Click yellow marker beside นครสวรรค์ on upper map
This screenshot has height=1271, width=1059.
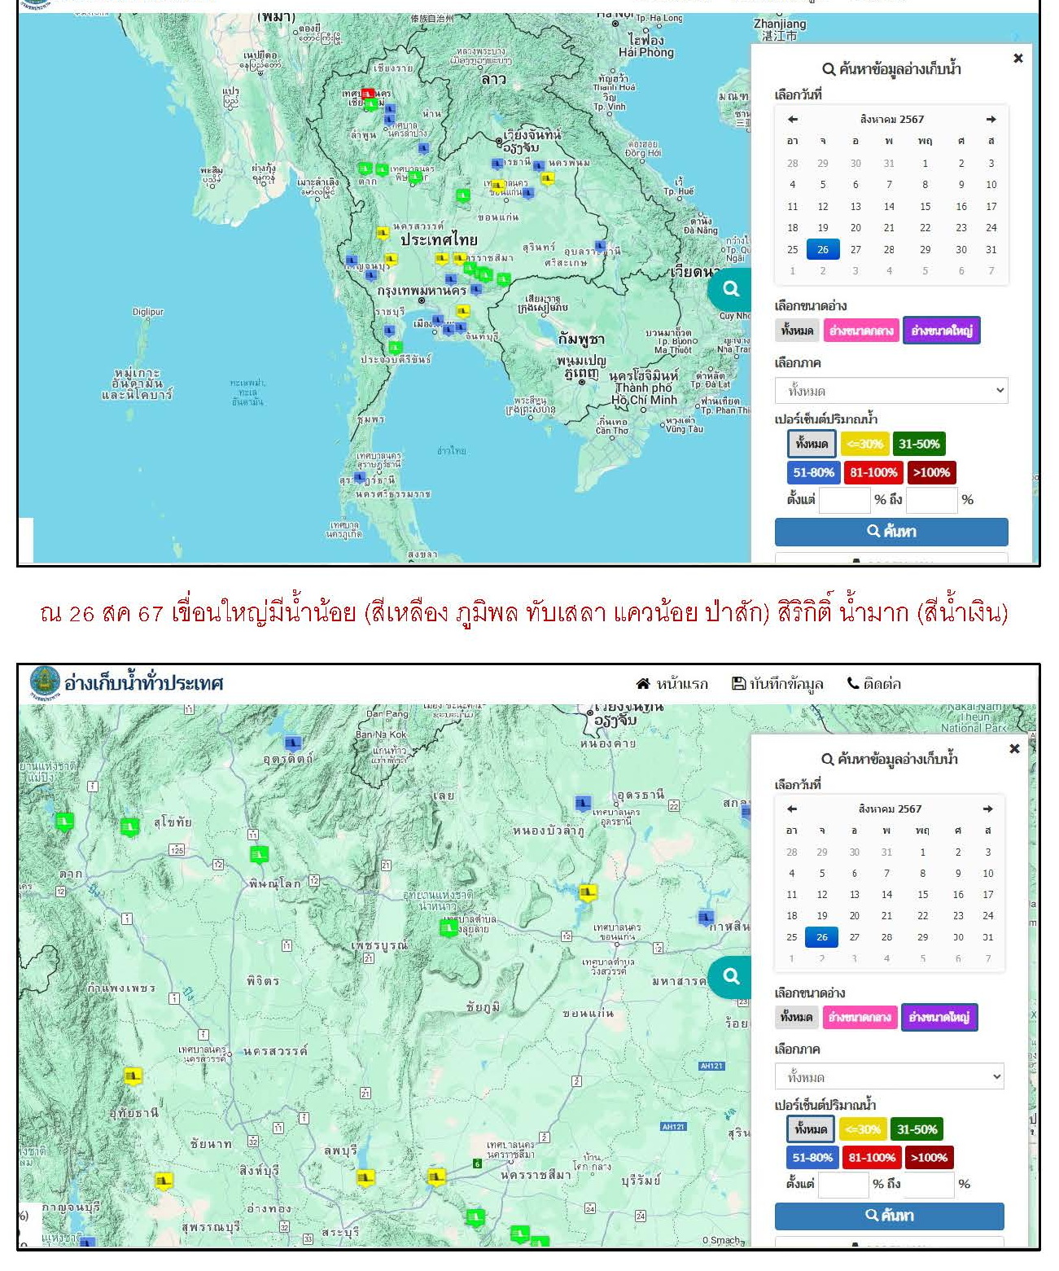(x=383, y=234)
